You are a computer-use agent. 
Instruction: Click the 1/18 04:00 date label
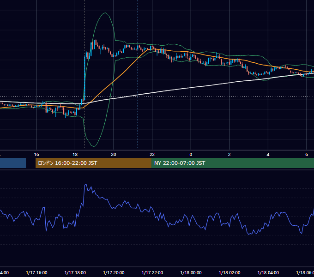268,272
